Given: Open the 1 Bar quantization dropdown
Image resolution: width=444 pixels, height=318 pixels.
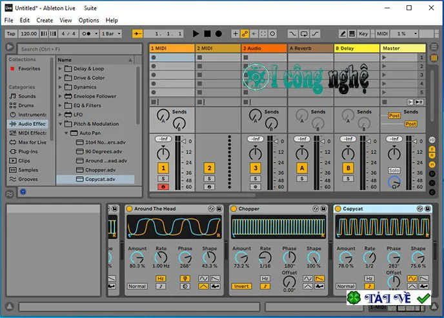Looking at the screenshot, I should tap(111, 34).
